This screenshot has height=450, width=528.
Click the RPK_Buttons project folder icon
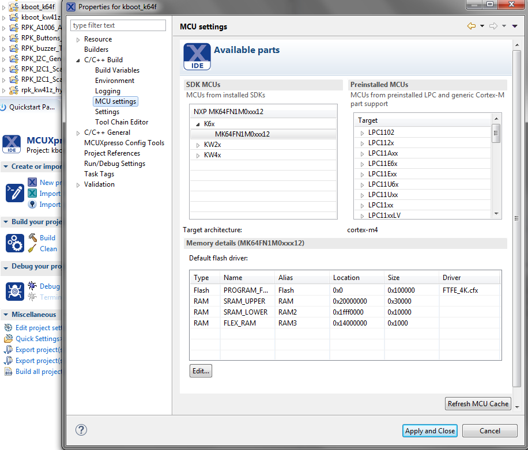point(14,37)
